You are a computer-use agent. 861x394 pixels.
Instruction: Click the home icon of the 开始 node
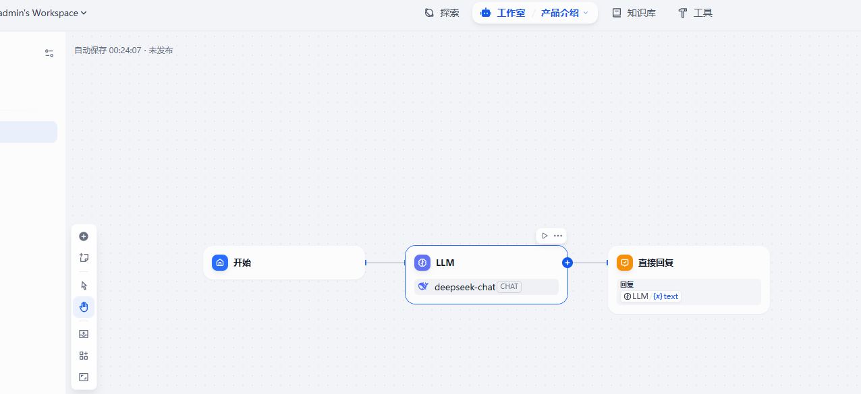coord(220,263)
